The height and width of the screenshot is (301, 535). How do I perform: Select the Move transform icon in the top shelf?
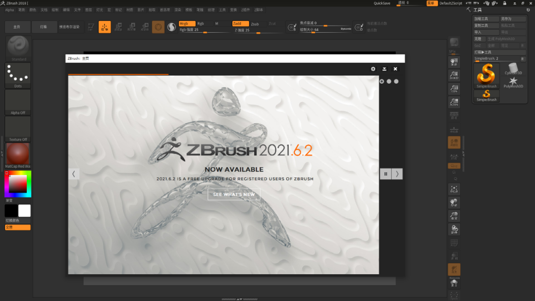(118, 27)
